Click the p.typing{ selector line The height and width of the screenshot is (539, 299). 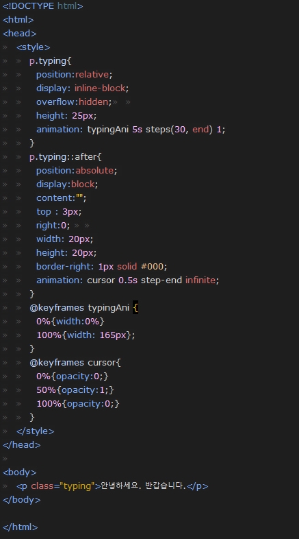click(51, 61)
